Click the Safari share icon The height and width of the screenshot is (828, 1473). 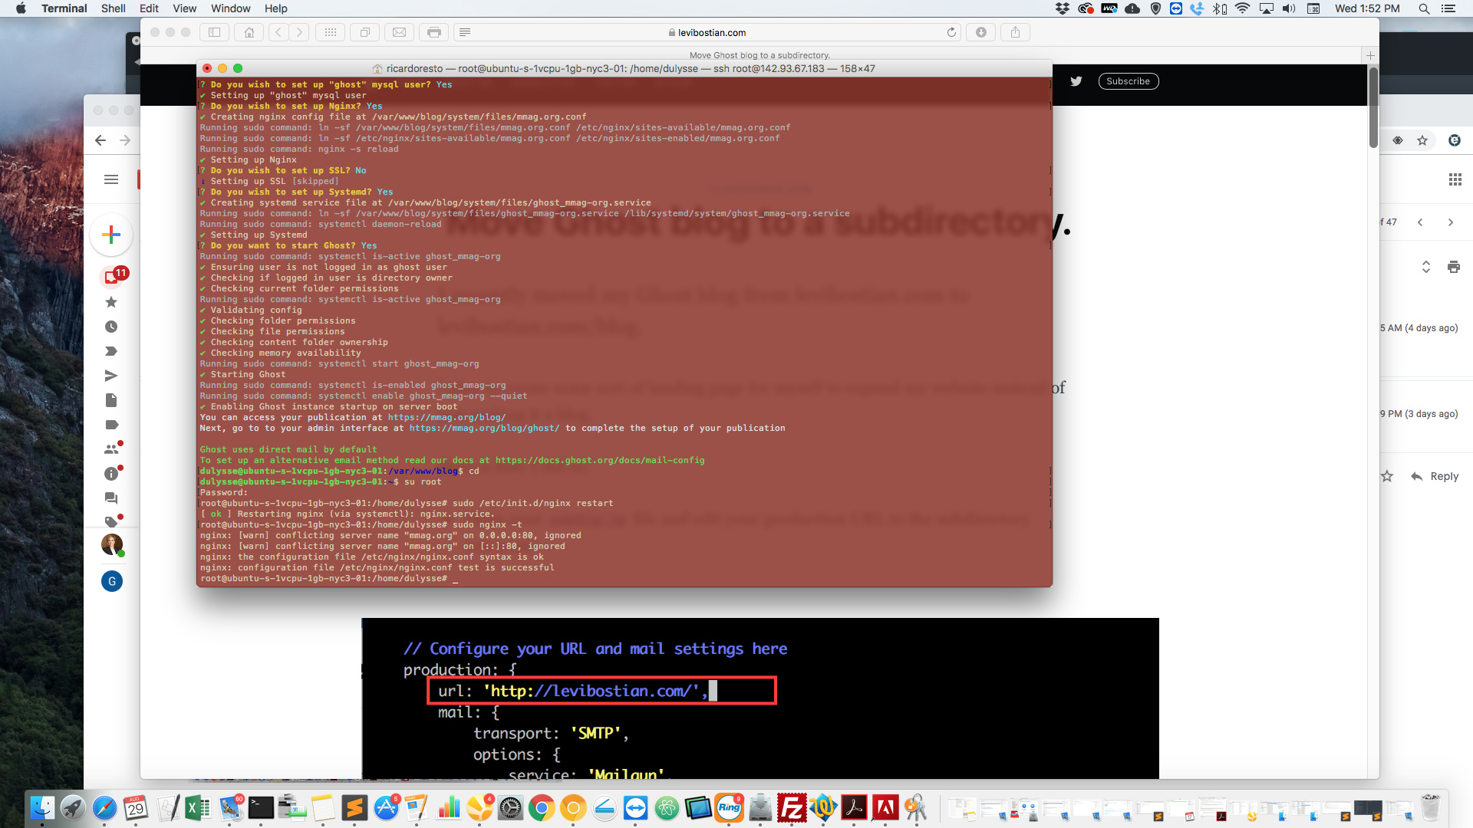pyautogui.click(x=1015, y=32)
